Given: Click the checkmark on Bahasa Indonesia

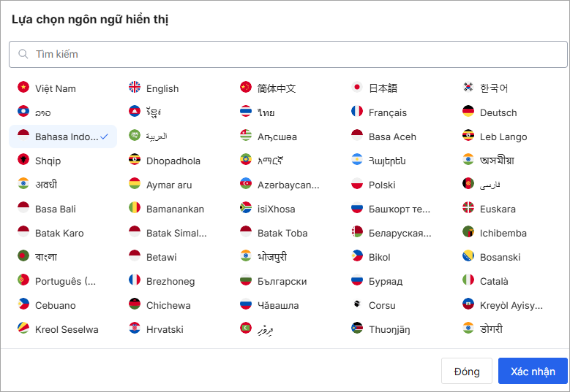Looking at the screenshot, I should (105, 137).
